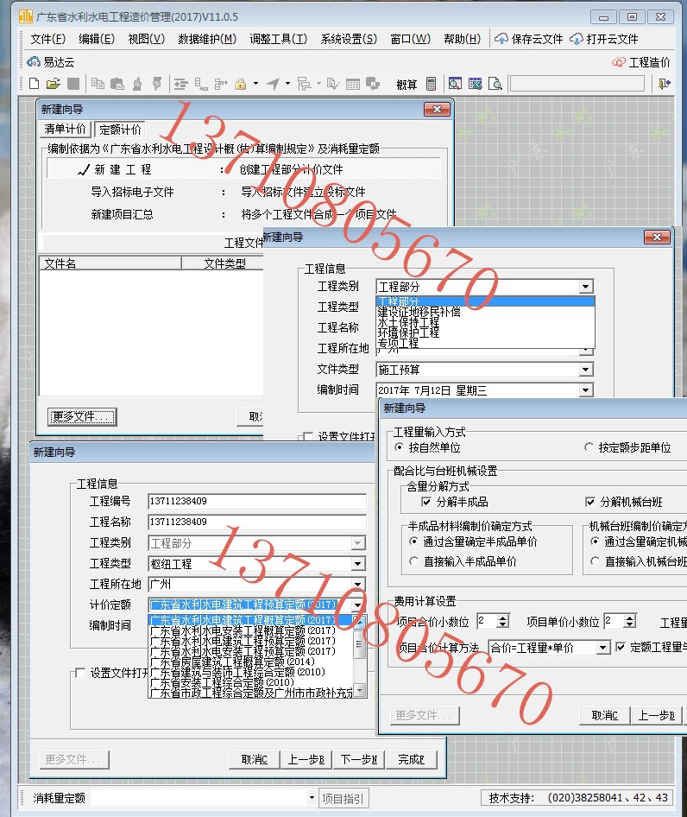Screen dimensions: 687x817
Task: Tick 设置文件打开 checkbox in bottom-left wizard
Action: coord(80,673)
